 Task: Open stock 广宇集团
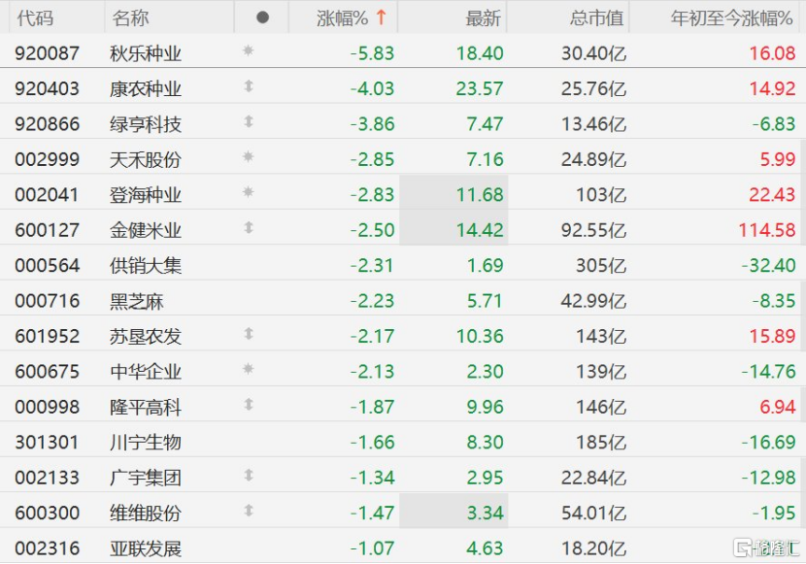[x=146, y=479]
